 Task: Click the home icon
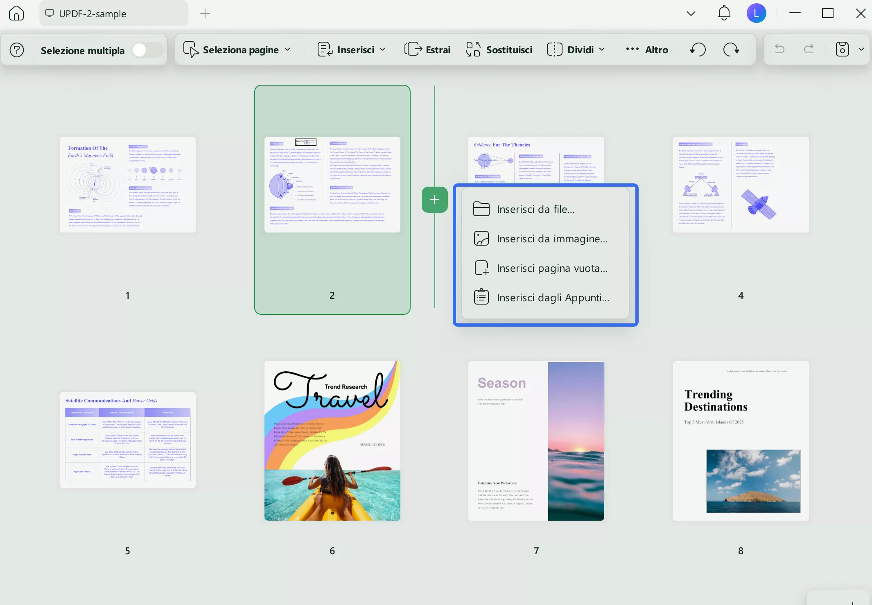(x=16, y=13)
